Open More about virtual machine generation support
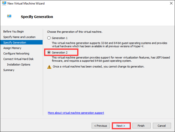This screenshot has height=132, width=175. (x=76, y=113)
